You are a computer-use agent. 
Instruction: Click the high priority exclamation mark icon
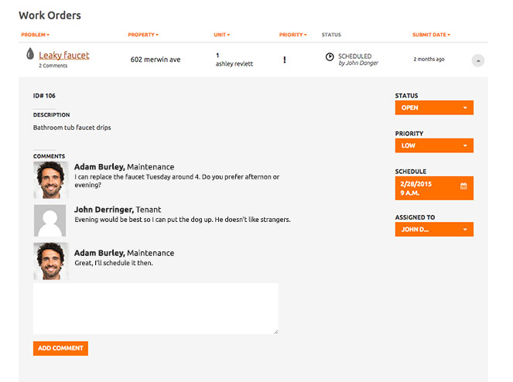[284, 60]
